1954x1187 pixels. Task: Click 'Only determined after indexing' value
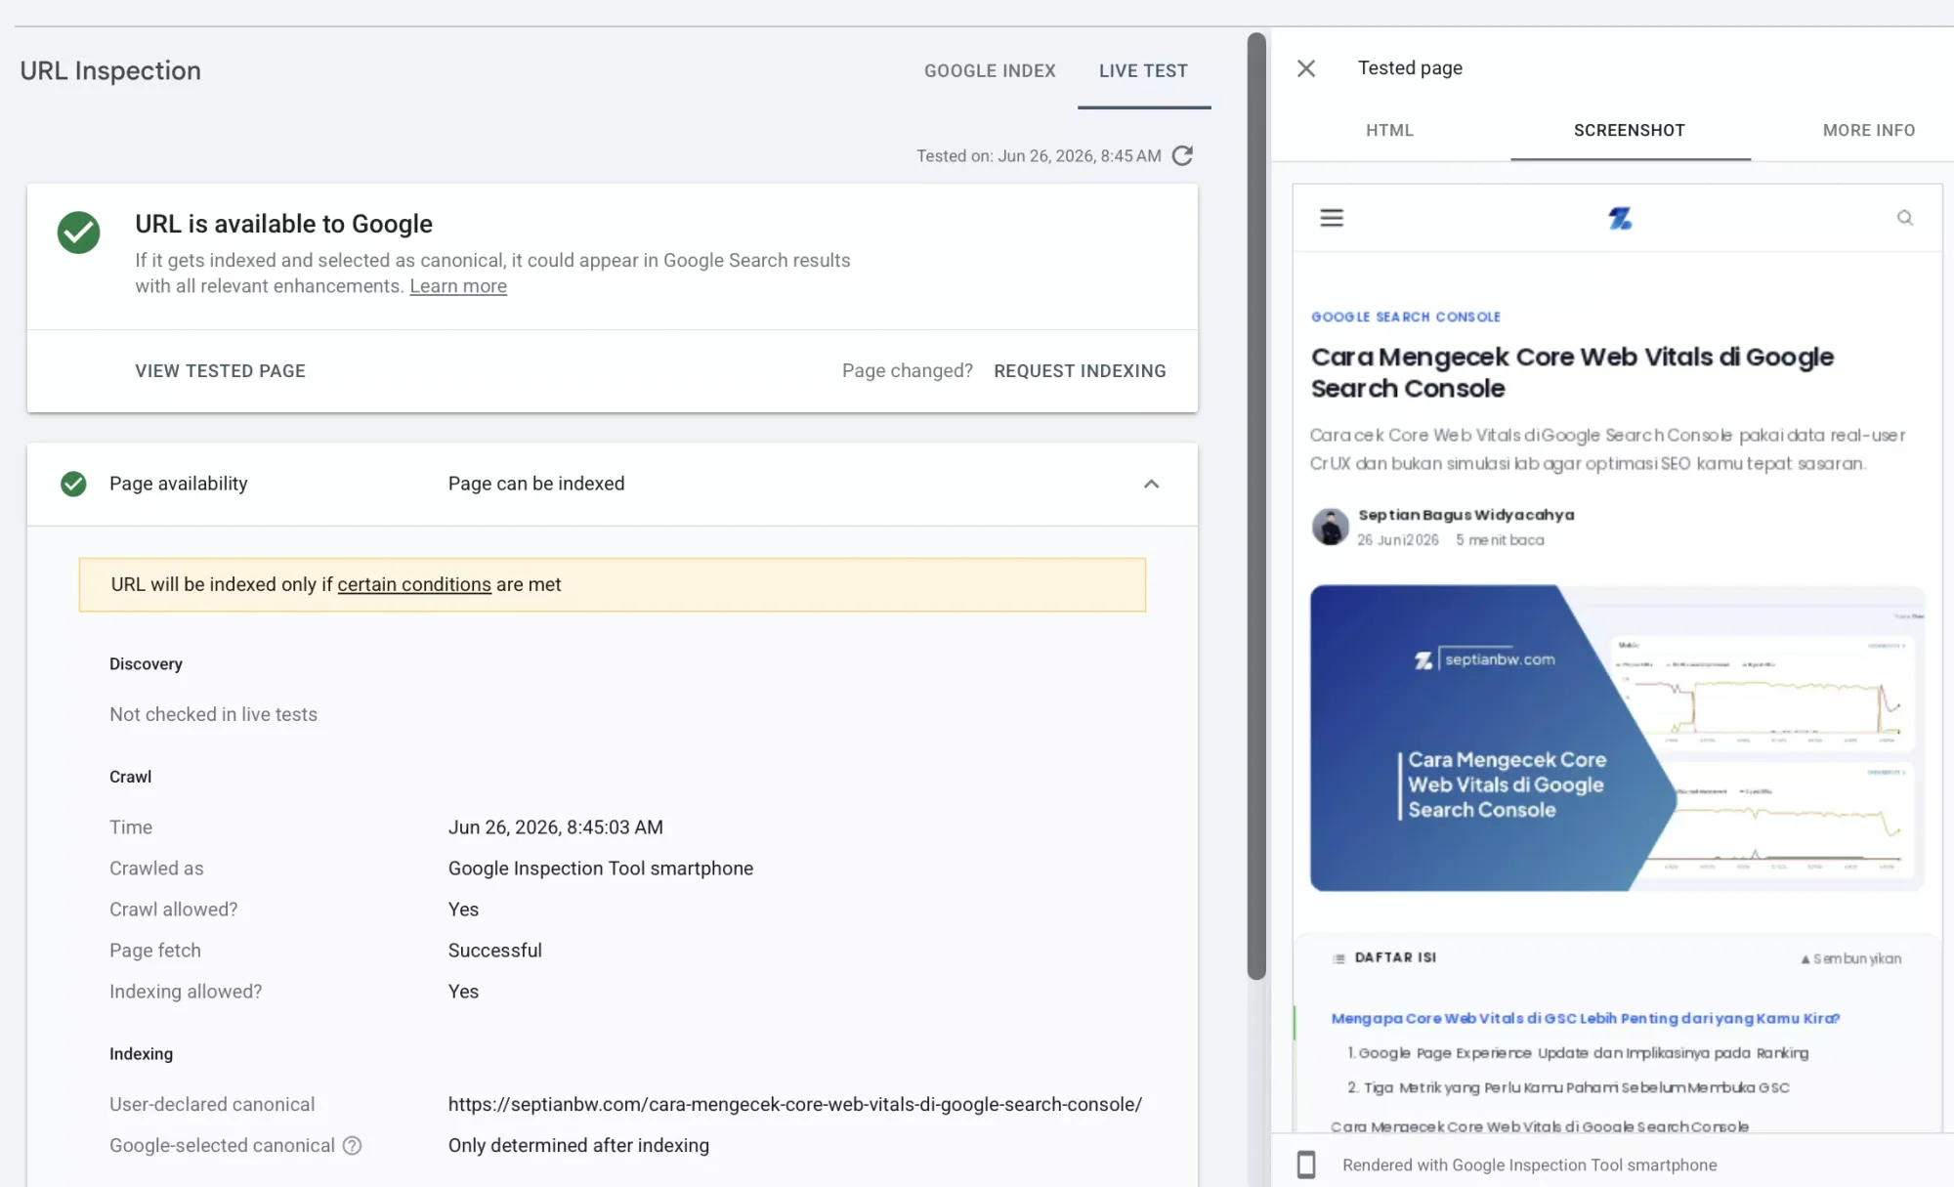pos(578,1145)
